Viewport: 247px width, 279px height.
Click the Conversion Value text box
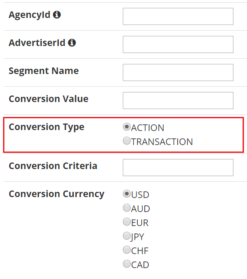(x=178, y=101)
